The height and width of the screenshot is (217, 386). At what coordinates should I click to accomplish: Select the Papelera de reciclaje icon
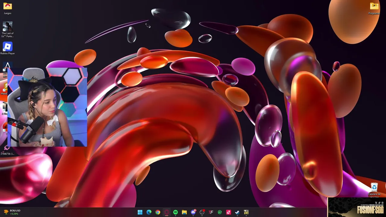[x=374, y=190]
